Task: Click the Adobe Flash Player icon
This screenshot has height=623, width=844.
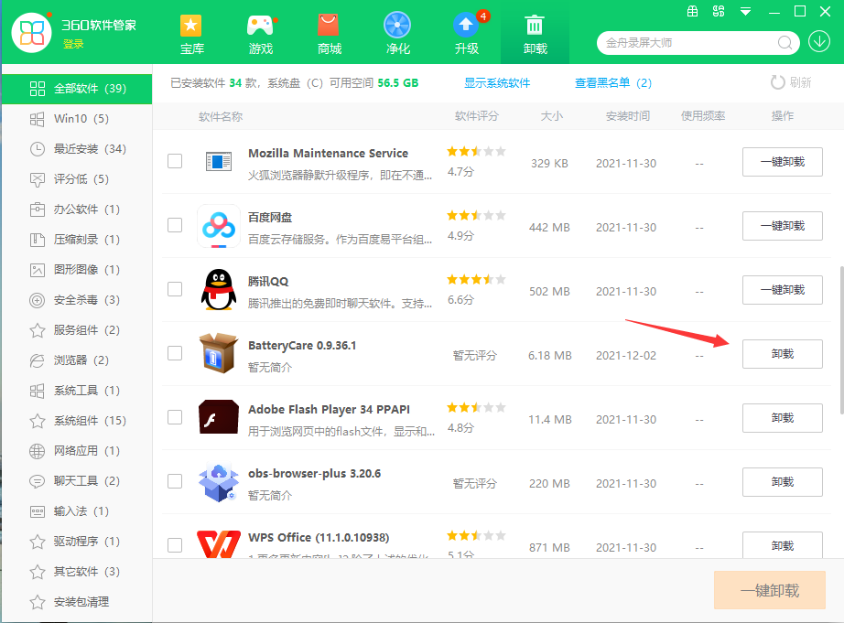Action: point(219,417)
